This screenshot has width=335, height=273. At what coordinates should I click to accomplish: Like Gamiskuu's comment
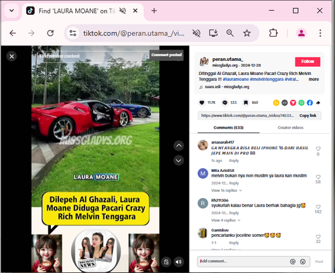tap(318, 237)
